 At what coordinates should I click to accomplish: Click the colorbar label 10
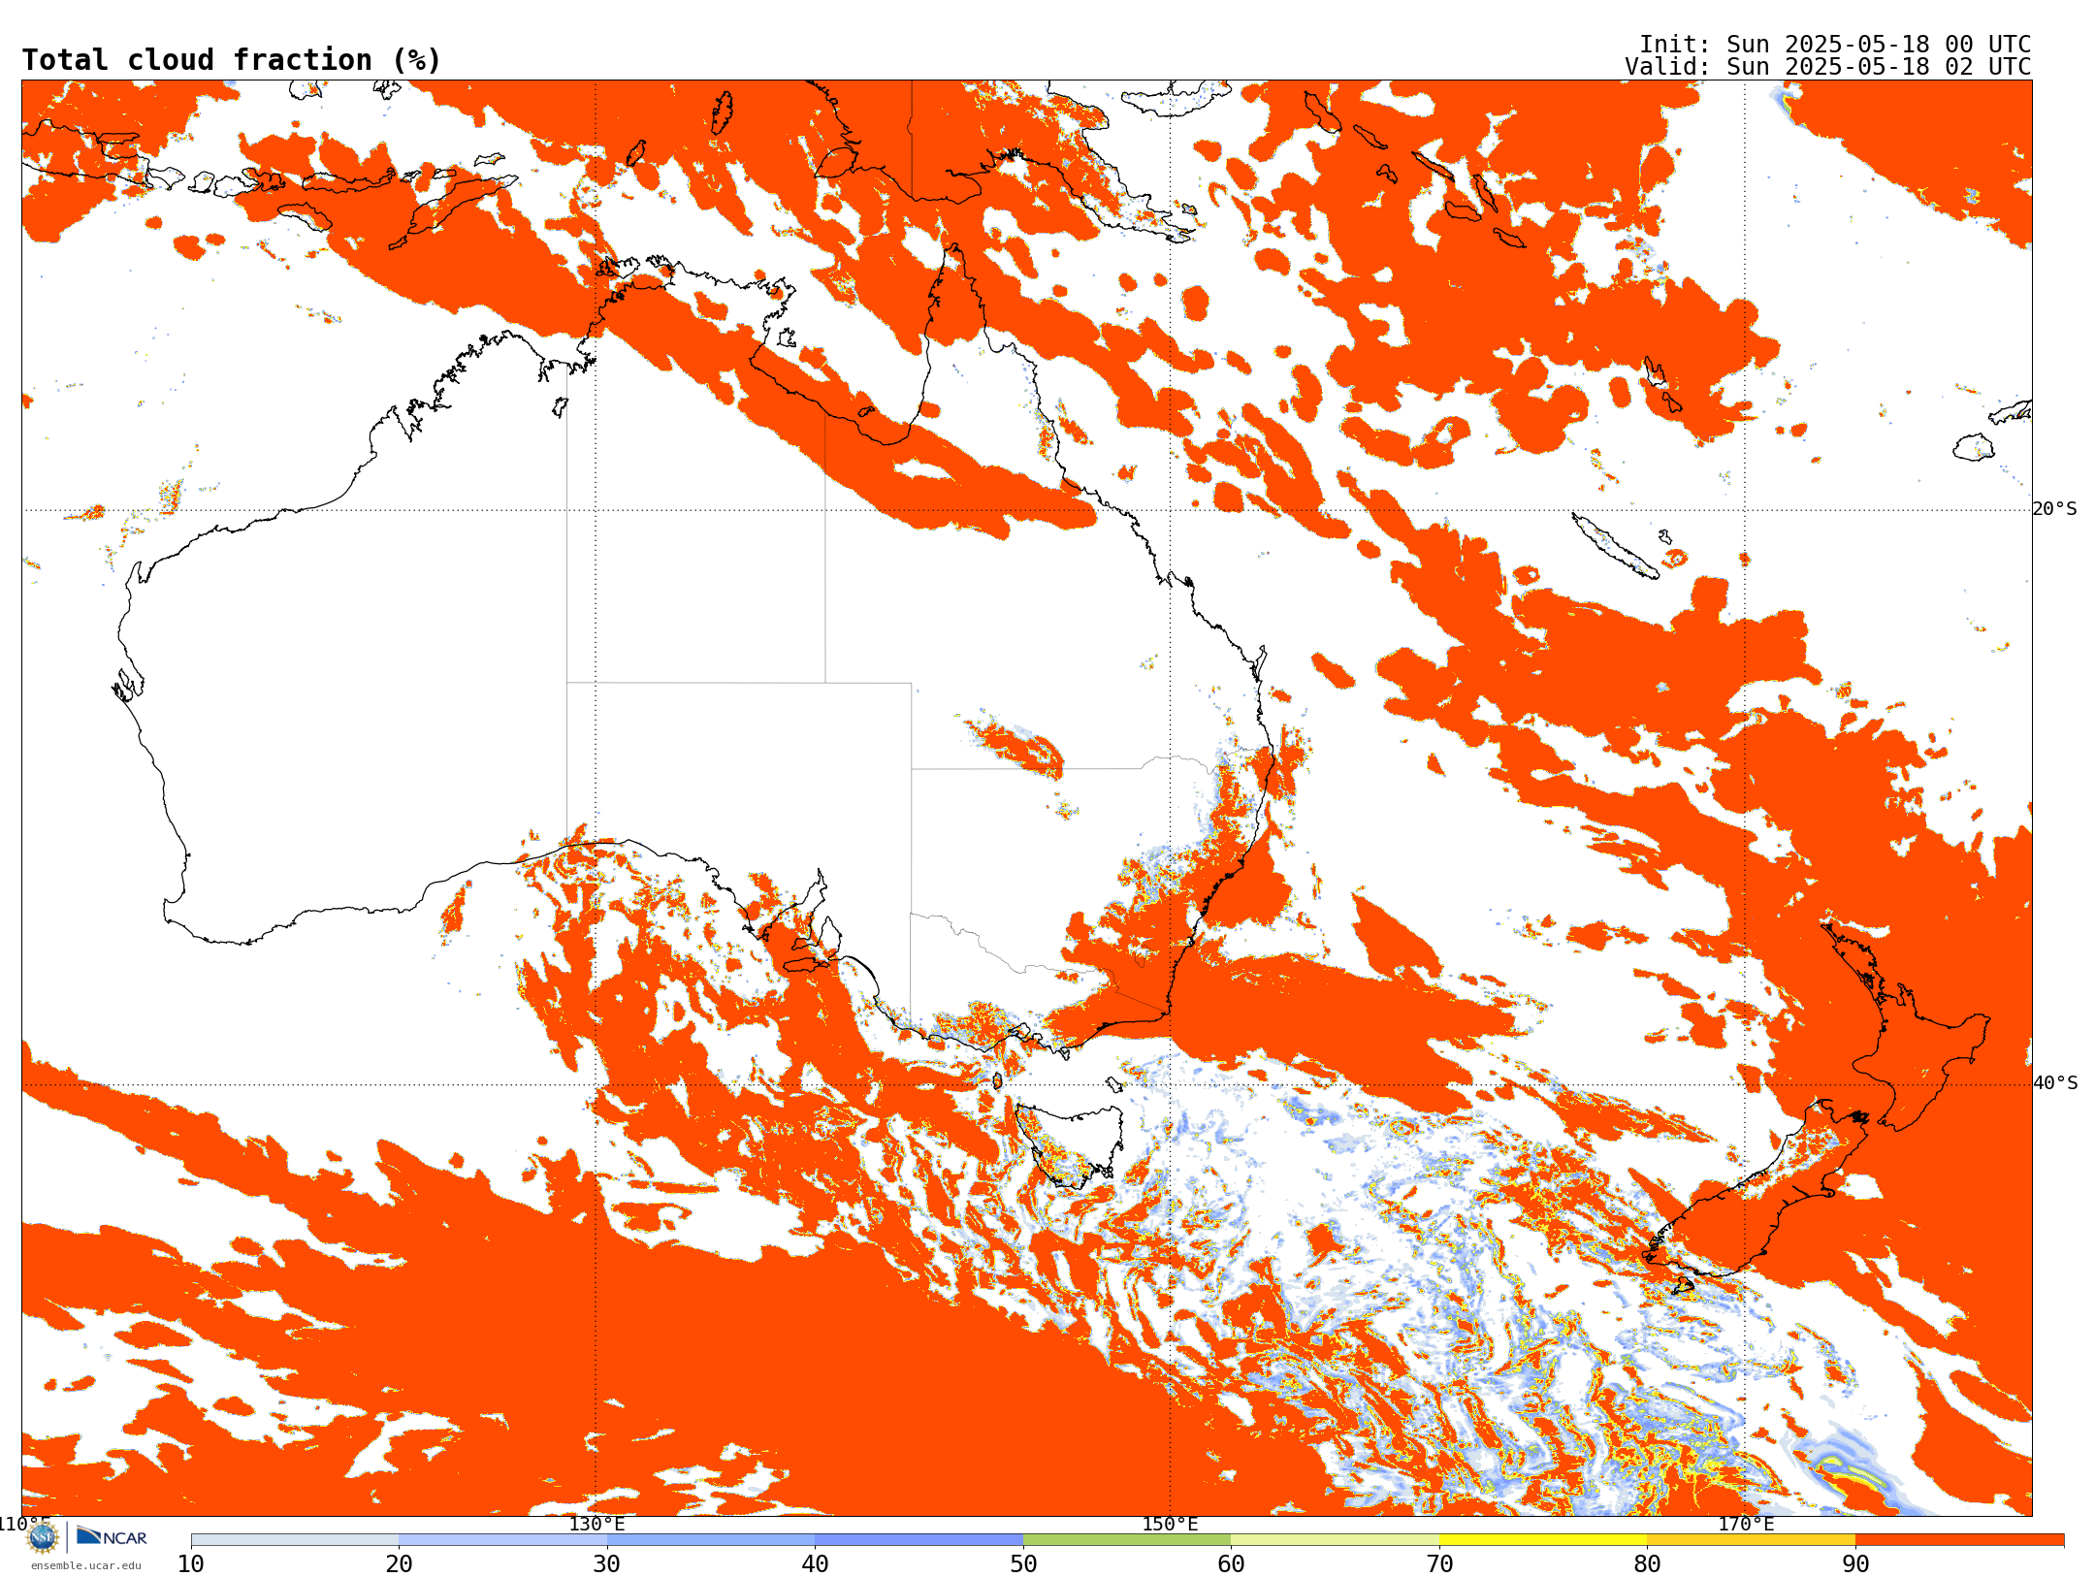coord(191,1563)
